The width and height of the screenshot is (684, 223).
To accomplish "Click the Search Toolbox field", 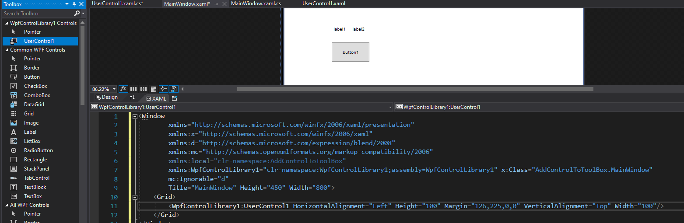I will coord(38,14).
